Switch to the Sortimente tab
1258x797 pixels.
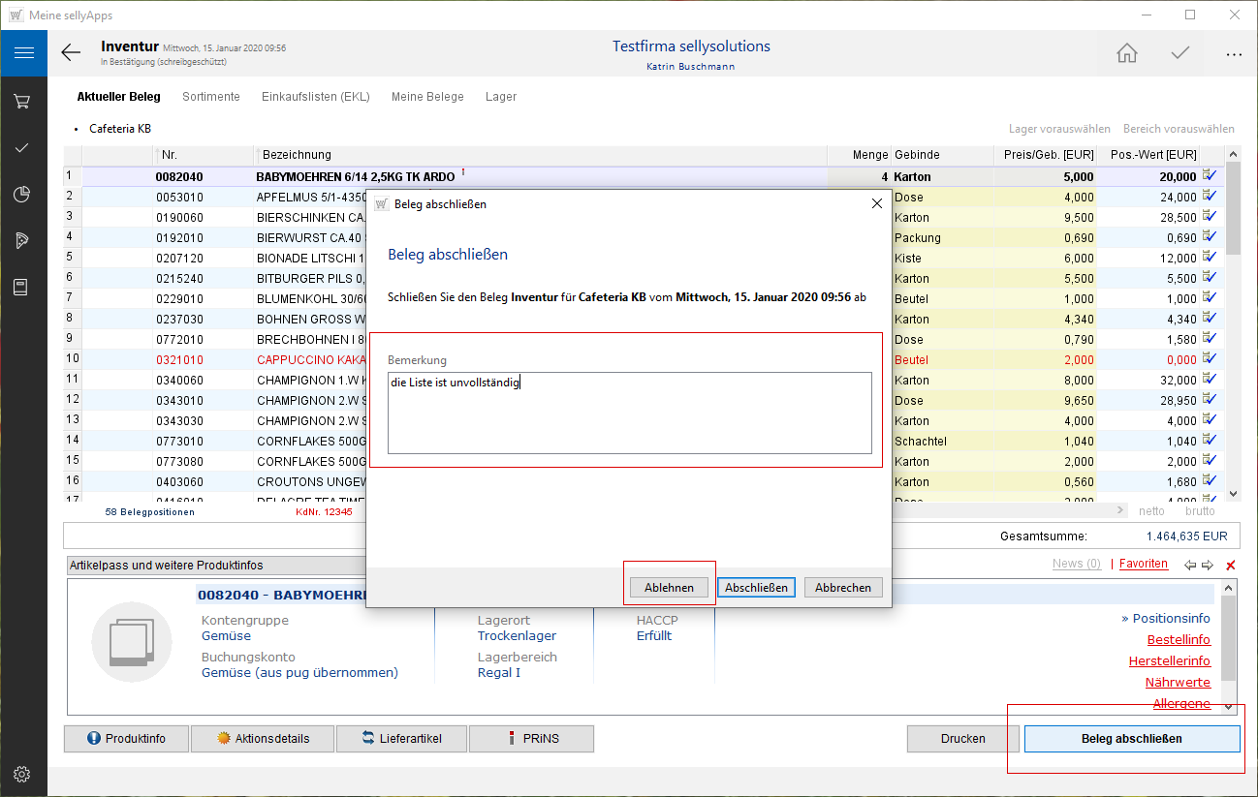point(210,97)
